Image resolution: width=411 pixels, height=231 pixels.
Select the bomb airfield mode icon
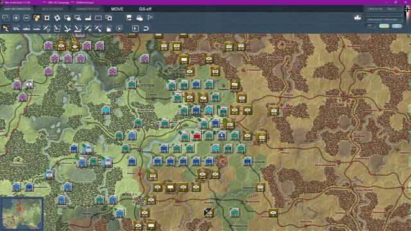[x=67, y=28]
